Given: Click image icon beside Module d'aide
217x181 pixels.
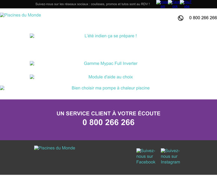Looking at the screenshot, I should coord(32,77).
